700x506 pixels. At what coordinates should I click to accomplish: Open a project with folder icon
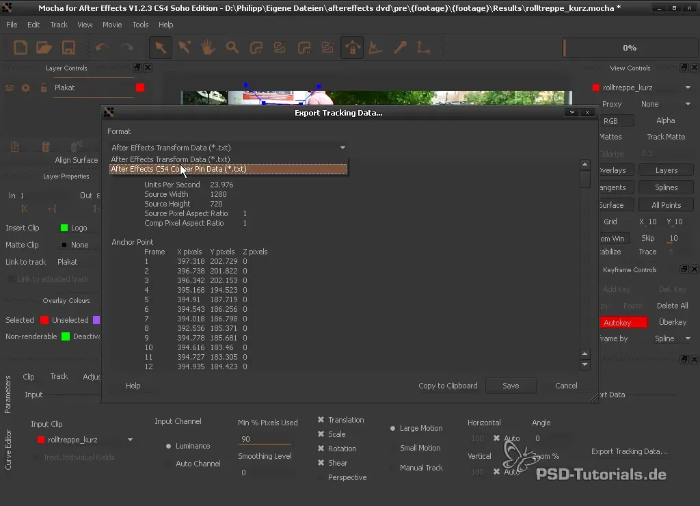pyautogui.click(x=44, y=47)
